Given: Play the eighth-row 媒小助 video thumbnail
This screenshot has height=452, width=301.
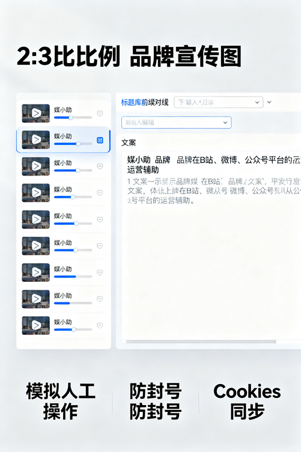Looking at the screenshot, I should tap(35, 299).
